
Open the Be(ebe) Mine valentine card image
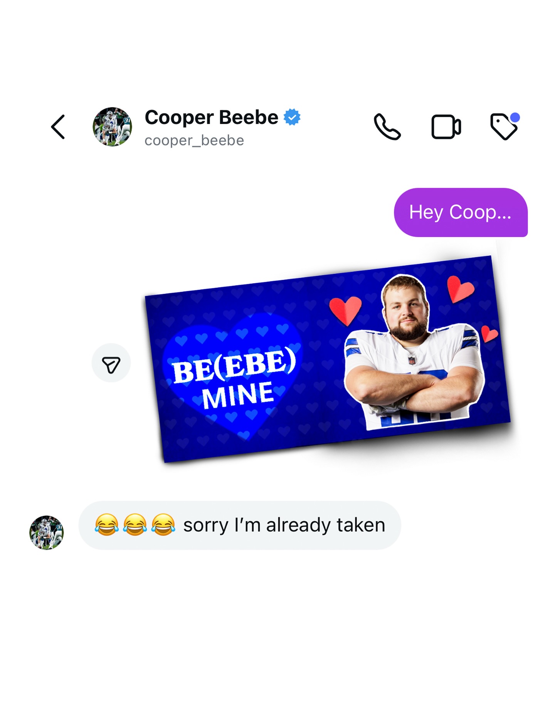(328, 359)
